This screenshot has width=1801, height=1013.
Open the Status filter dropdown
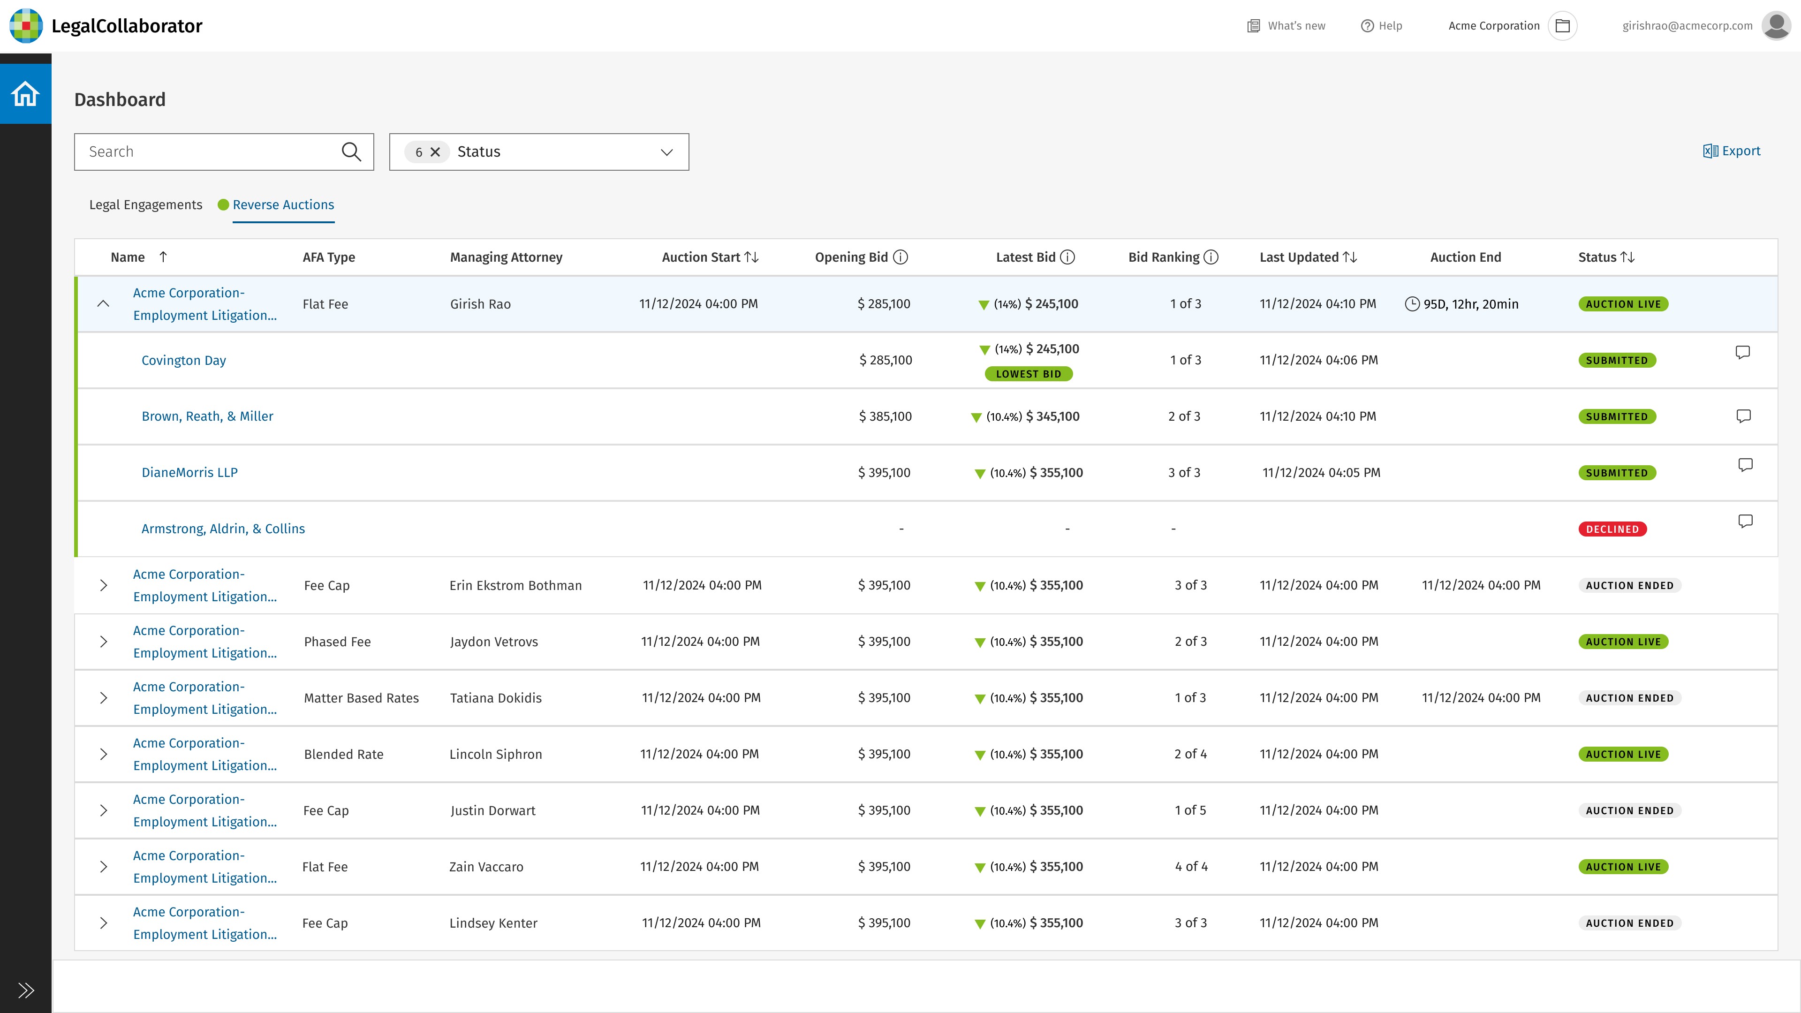666,151
